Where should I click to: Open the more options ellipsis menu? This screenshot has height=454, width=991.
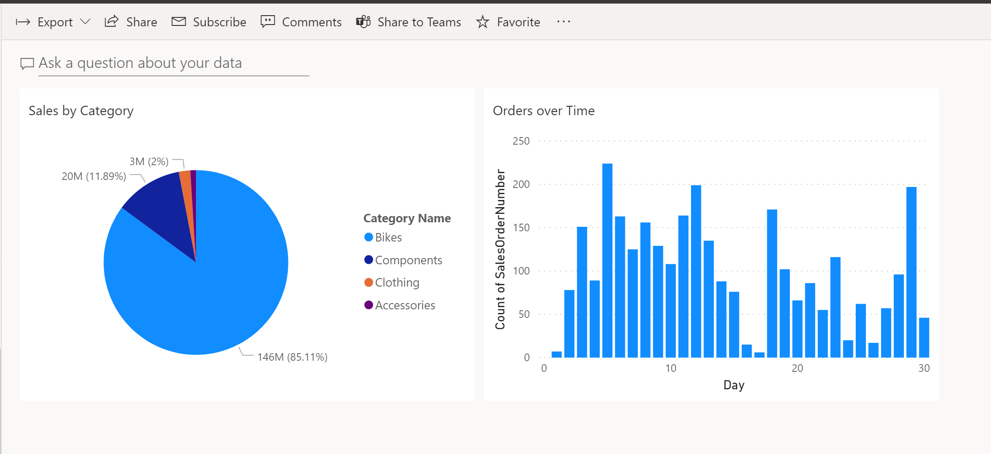click(x=564, y=21)
